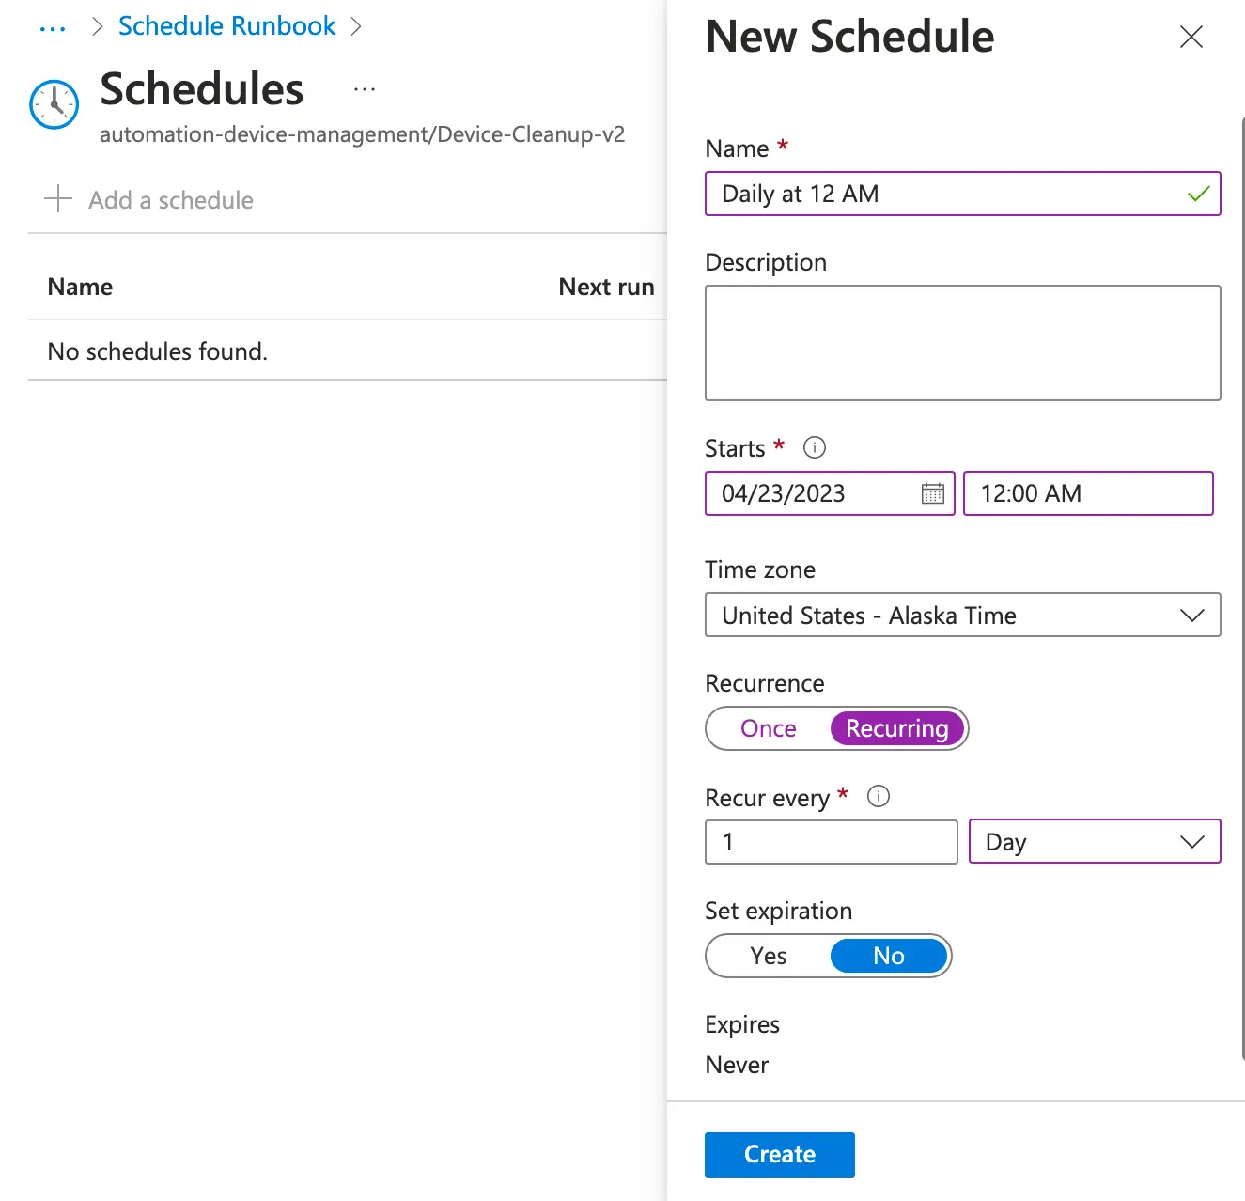Click the Description text area

(962, 343)
